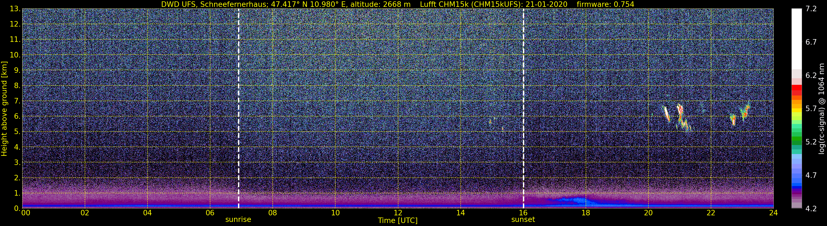Image resolution: width=827 pixels, height=226 pixels.
Task: Click the 'DWD UFS, Schneefernerhaus' title text
Action: pos(215,4)
